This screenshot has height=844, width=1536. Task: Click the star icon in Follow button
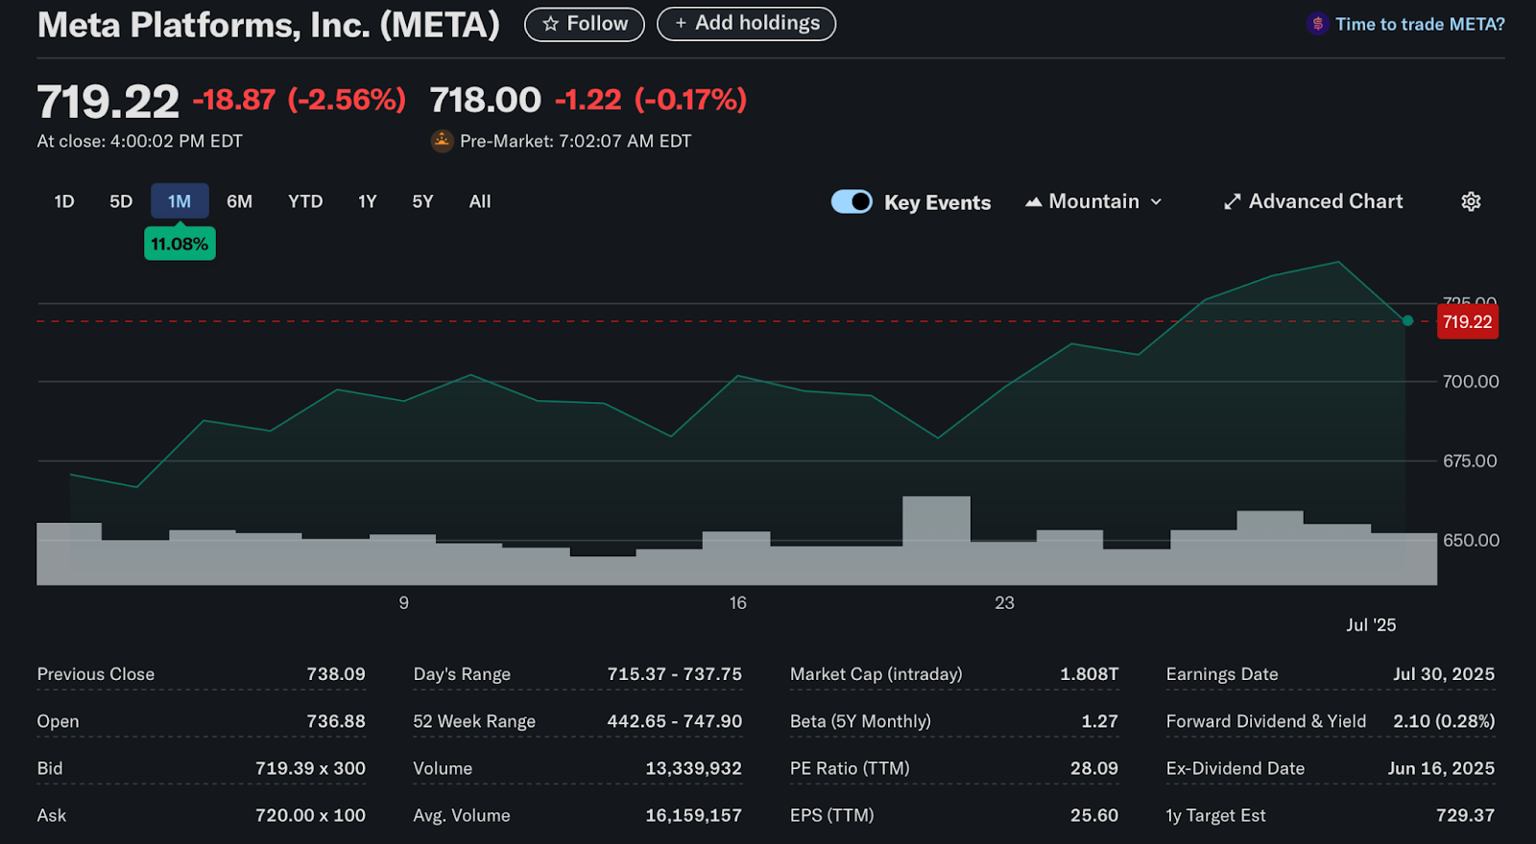550,24
